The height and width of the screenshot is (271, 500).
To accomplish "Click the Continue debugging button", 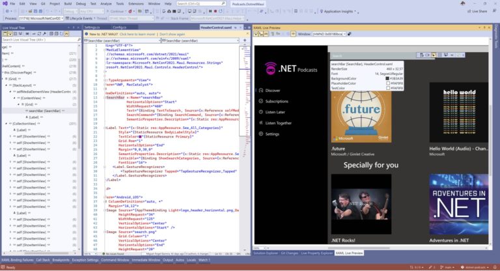I will (115, 12).
